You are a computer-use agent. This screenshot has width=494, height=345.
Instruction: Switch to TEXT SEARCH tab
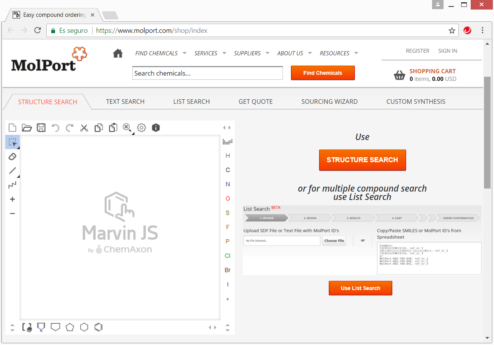click(x=125, y=102)
